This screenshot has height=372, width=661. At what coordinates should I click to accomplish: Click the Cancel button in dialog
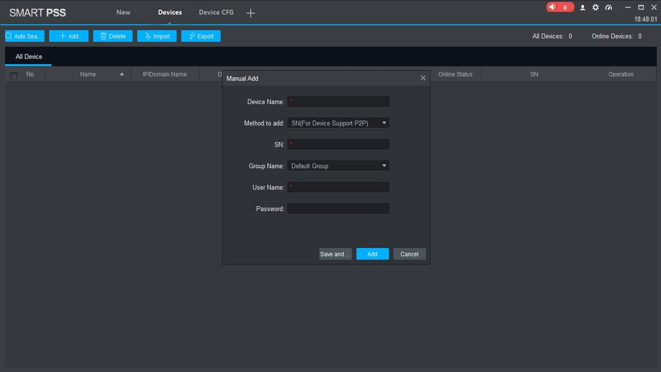409,254
